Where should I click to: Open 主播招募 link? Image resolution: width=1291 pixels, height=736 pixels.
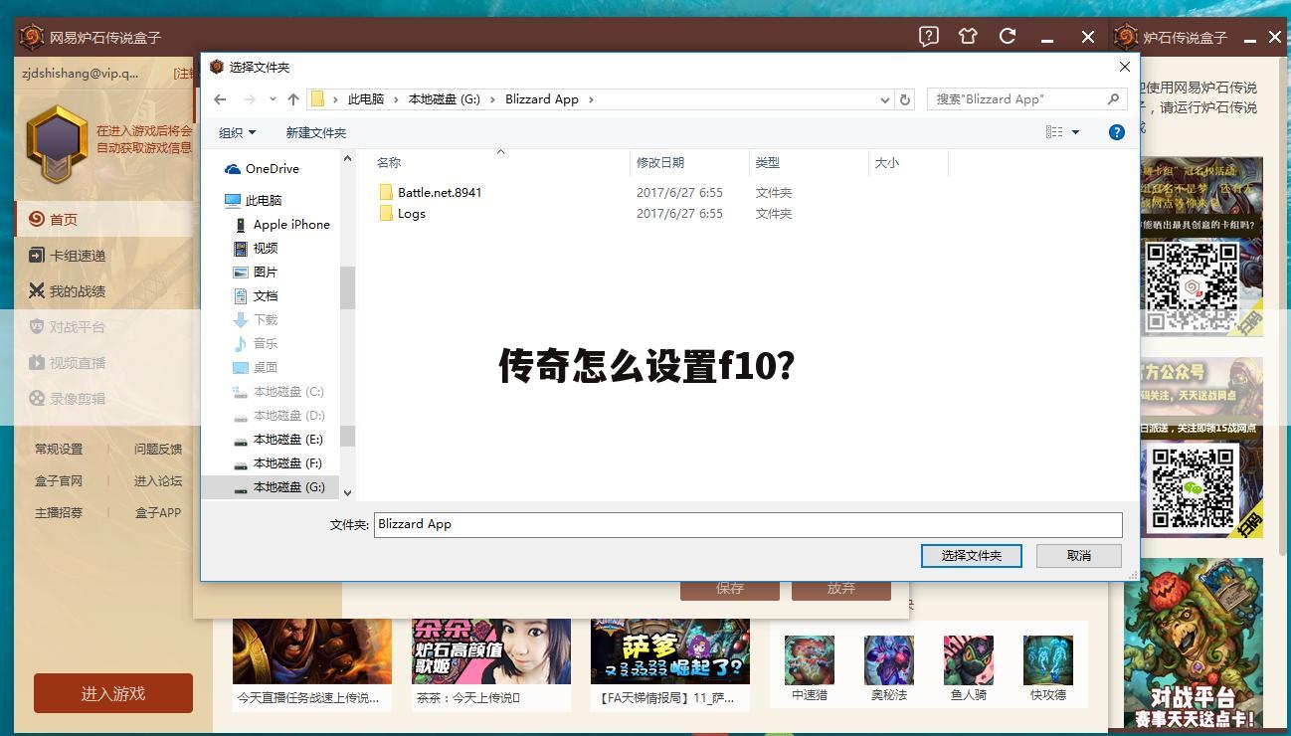[x=59, y=513]
